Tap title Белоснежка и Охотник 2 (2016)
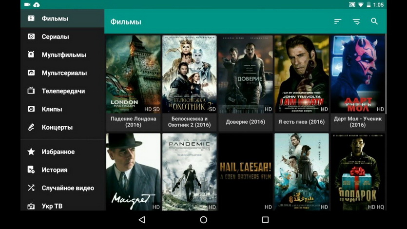This screenshot has height=229, width=407. tap(190, 122)
